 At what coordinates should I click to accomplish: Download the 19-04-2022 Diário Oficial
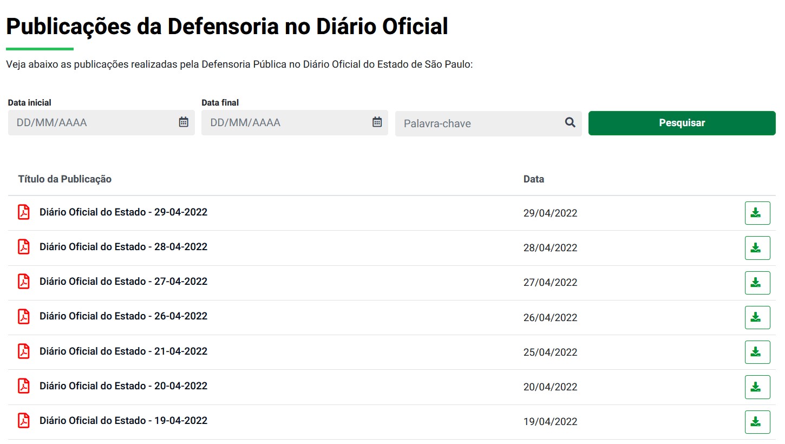757,422
